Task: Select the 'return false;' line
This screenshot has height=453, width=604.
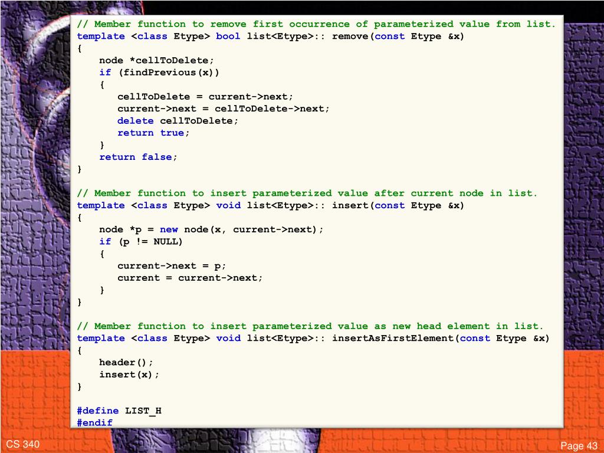Action: coord(138,157)
